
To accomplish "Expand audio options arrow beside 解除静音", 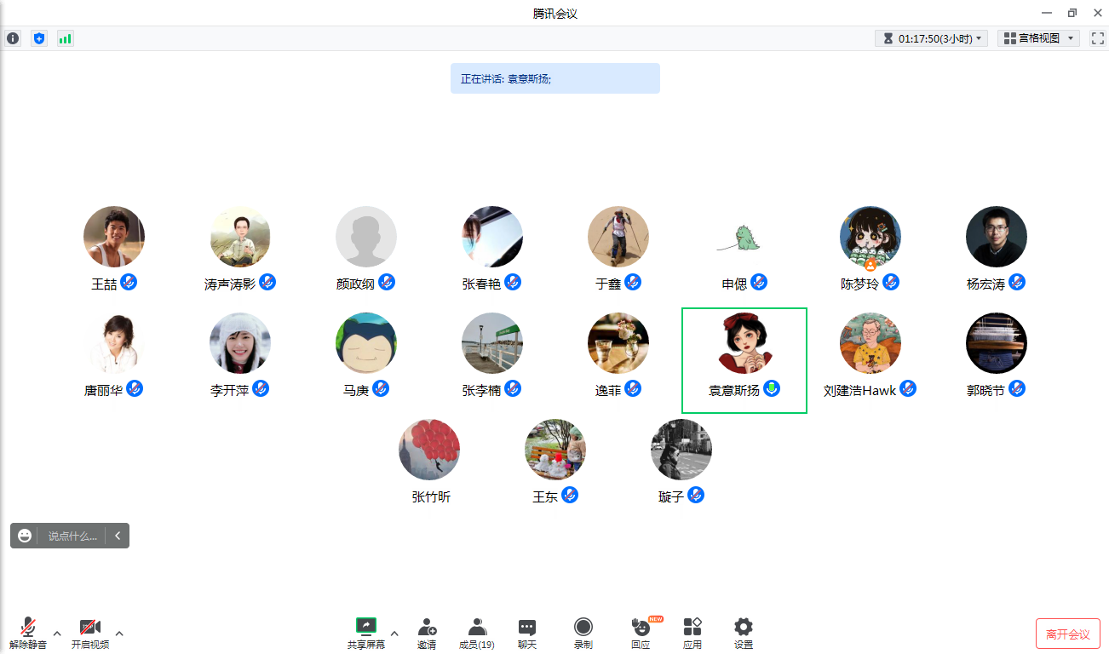I will pos(57,633).
